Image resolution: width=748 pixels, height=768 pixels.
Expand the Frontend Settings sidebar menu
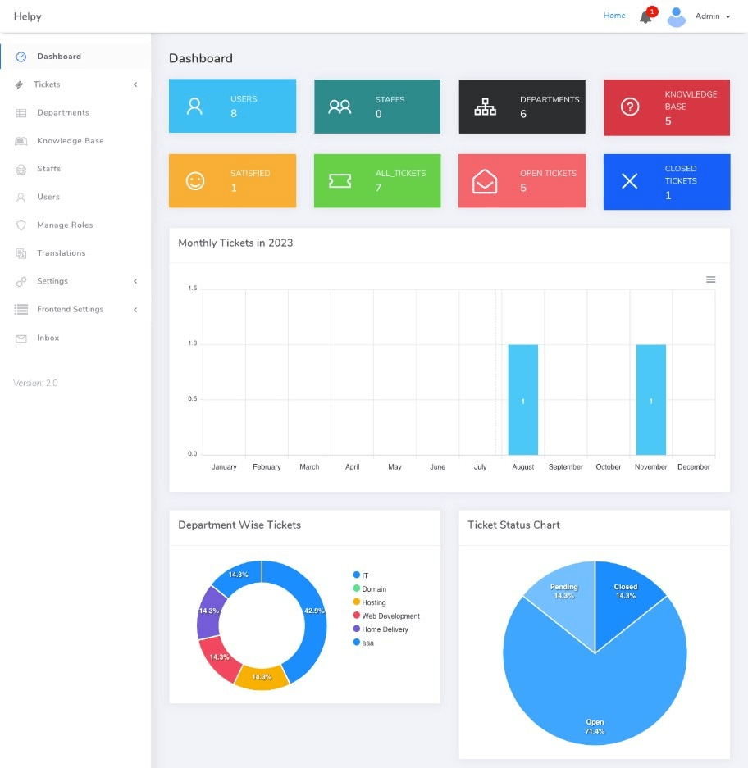pyautogui.click(x=71, y=309)
